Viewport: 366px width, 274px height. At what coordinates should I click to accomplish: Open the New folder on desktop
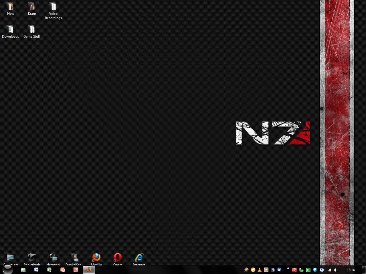(x=10, y=9)
